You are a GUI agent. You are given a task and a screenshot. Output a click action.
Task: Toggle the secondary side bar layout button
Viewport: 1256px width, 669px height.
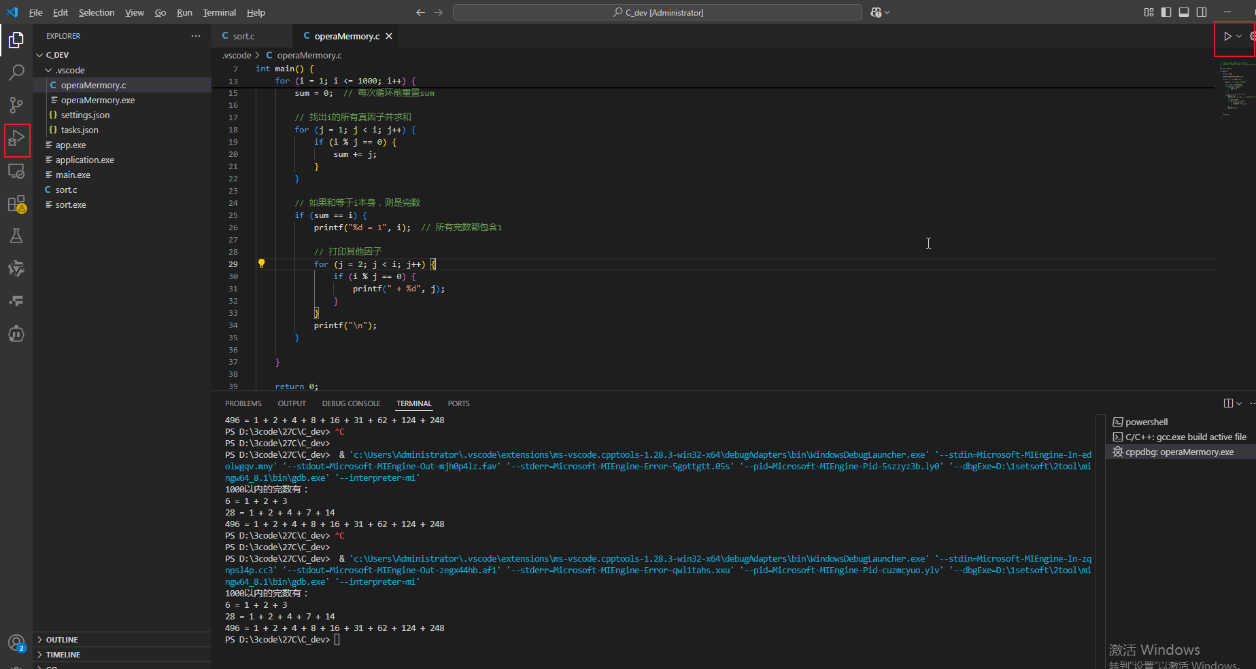point(1202,12)
